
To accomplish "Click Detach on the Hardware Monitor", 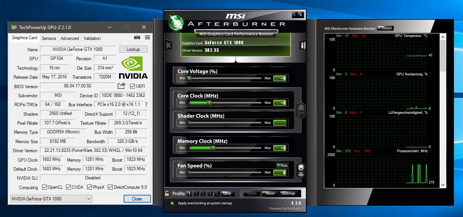I will pos(385,28).
